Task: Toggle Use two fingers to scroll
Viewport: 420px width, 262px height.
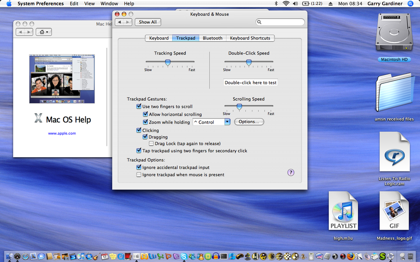Action: 139,106
